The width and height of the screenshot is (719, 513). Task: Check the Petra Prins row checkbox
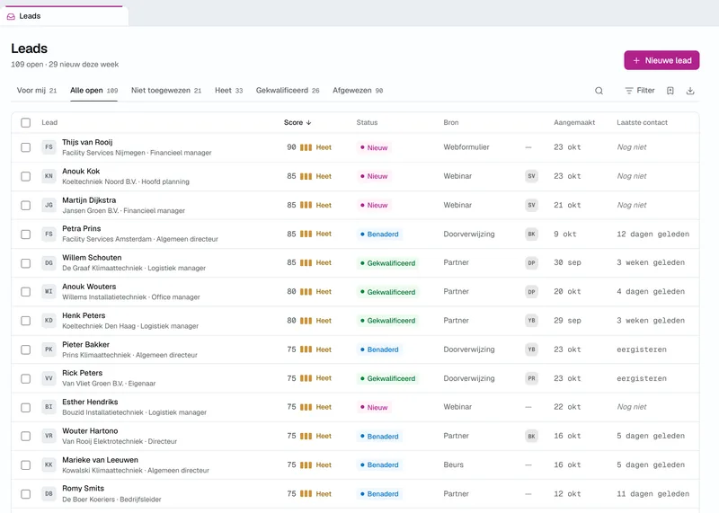(x=26, y=234)
